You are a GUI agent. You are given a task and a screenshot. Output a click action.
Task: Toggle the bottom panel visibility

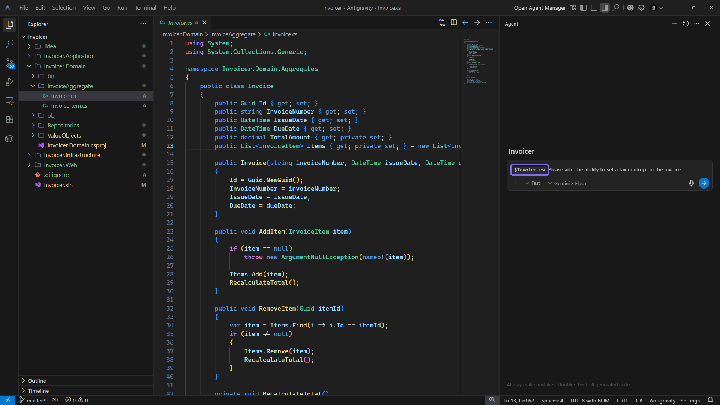coord(594,7)
